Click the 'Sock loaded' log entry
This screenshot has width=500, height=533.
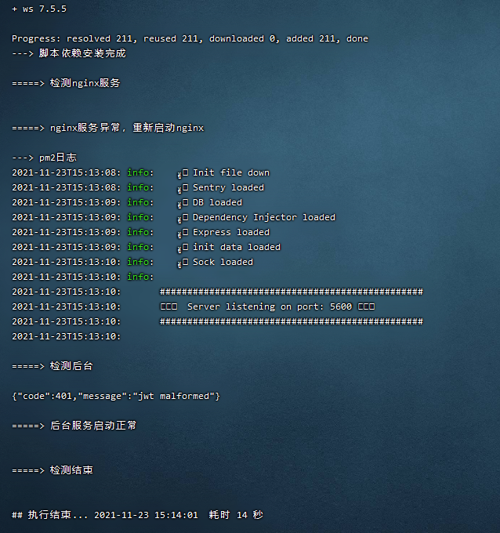[223, 262]
